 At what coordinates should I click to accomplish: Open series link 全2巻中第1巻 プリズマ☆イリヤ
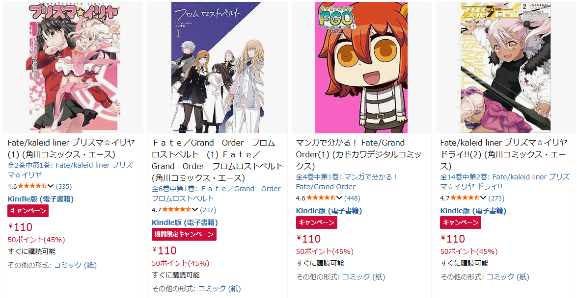[x=70, y=170]
